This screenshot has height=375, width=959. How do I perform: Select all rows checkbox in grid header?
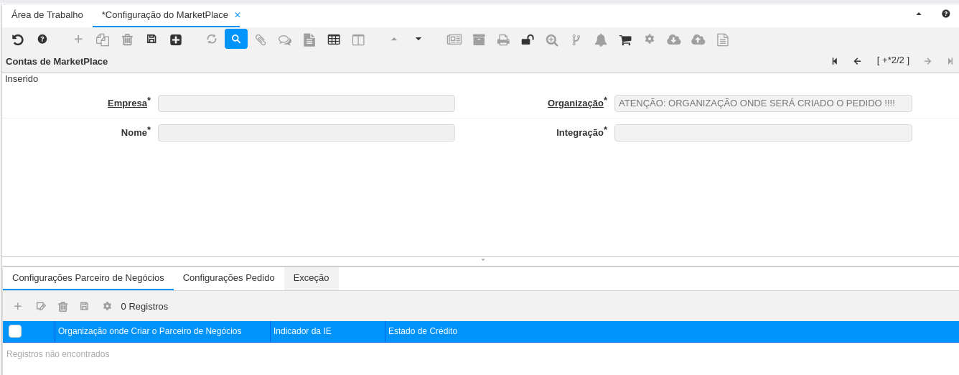pyautogui.click(x=15, y=331)
